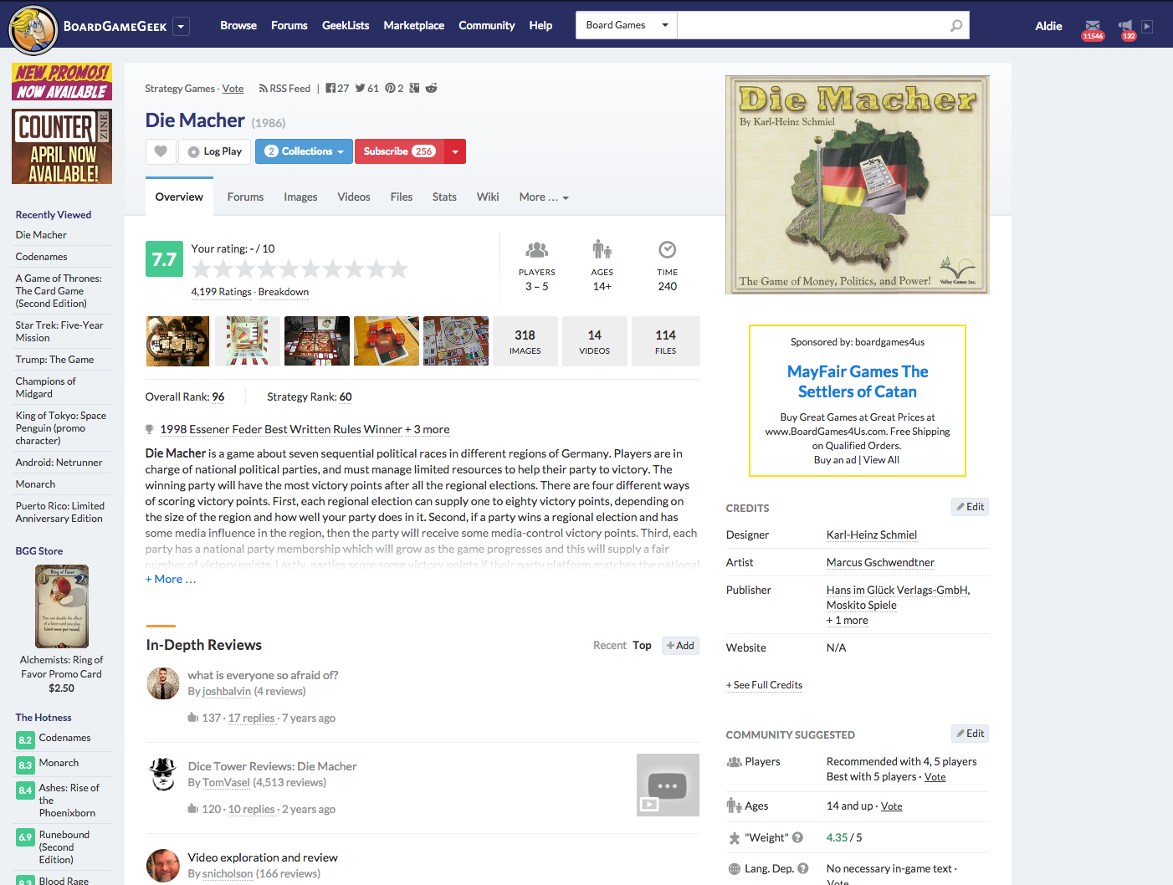Open designer Karl-Heinz Schmiel link
The height and width of the screenshot is (885, 1173).
872,535
